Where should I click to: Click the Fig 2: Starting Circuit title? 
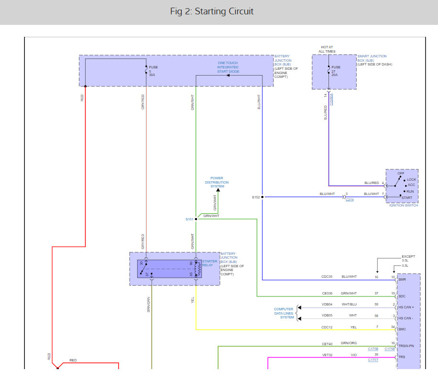pyautogui.click(x=212, y=11)
